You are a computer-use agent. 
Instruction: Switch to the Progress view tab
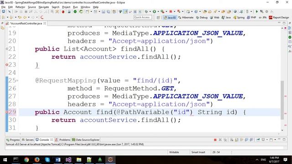click(x=13, y=140)
